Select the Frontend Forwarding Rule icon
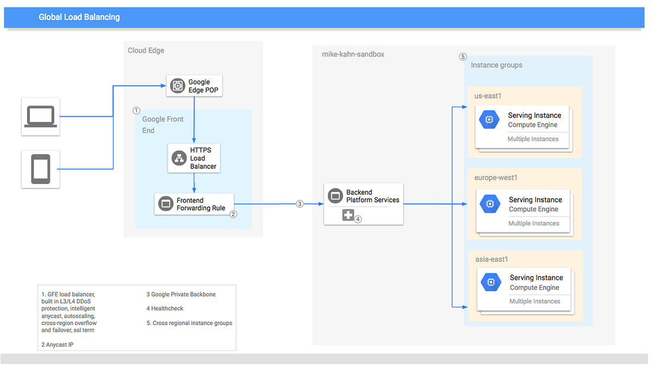 [x=165, y=204]
